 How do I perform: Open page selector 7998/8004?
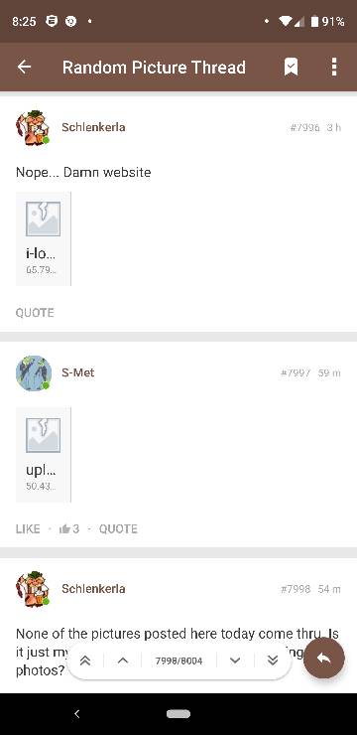[178, 661]
